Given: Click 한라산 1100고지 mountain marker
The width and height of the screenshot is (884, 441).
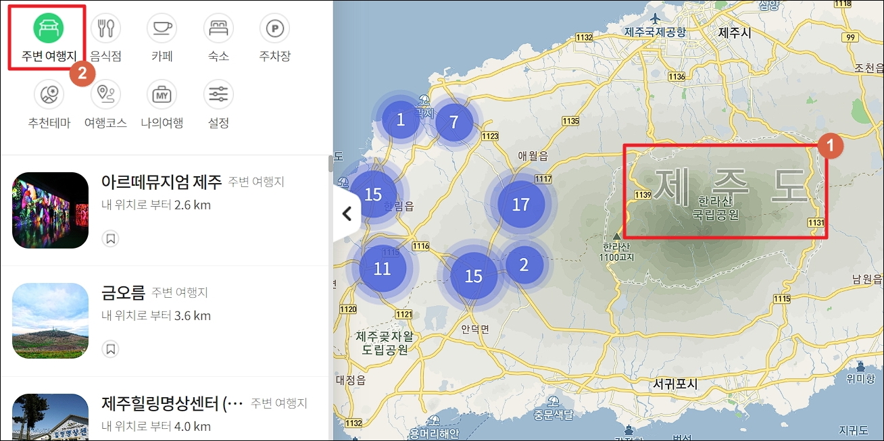Looking at the screenshot, I should coord(616,238).
